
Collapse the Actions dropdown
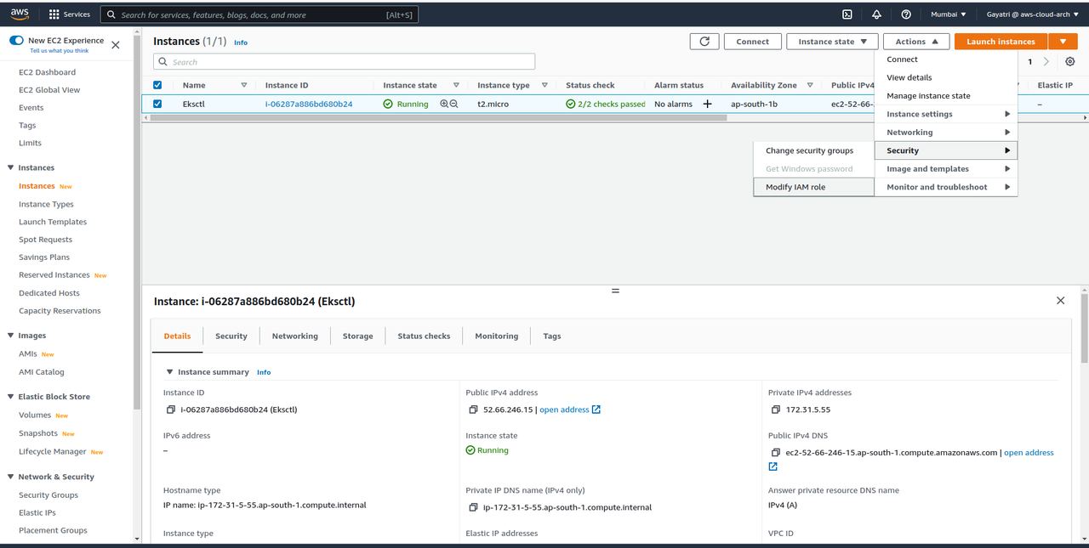click(x=916, y=42)
